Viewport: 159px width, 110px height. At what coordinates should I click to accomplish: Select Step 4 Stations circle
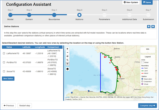pyautogui.click(x=79, y=15)
